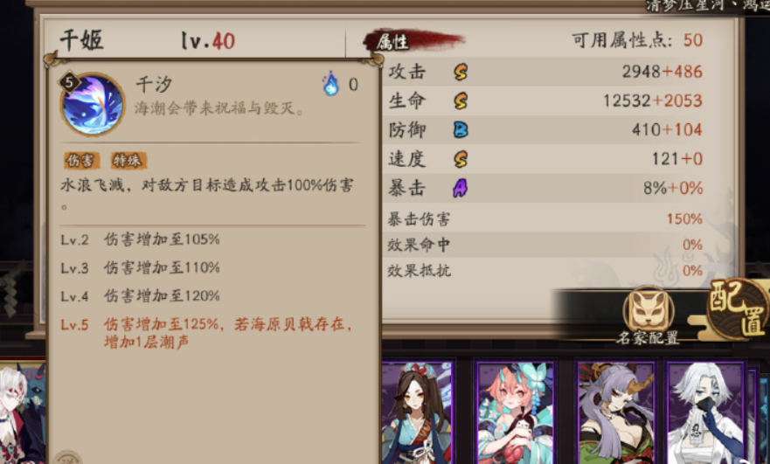Click the 可用属性点 50 counter

click(x=637, y=40)
